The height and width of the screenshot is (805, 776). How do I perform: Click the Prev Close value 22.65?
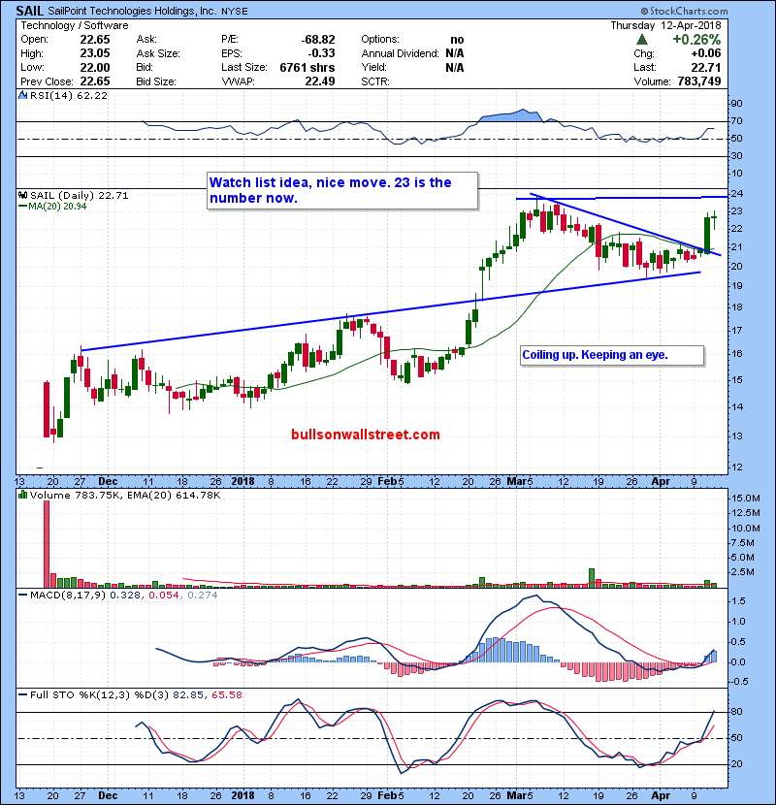click(95, 81)
